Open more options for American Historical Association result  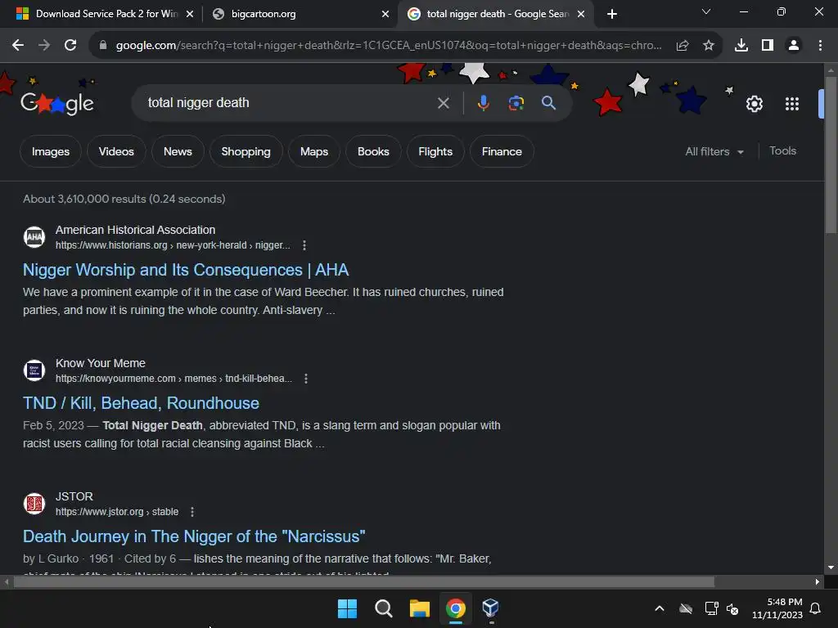(x=304, y=245)
